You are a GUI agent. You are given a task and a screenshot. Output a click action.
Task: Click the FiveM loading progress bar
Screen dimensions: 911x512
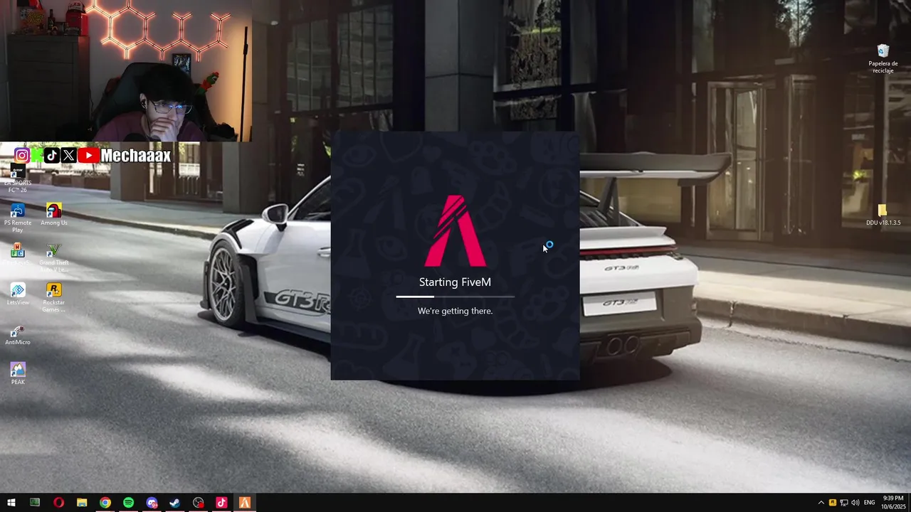coord(455,297)
